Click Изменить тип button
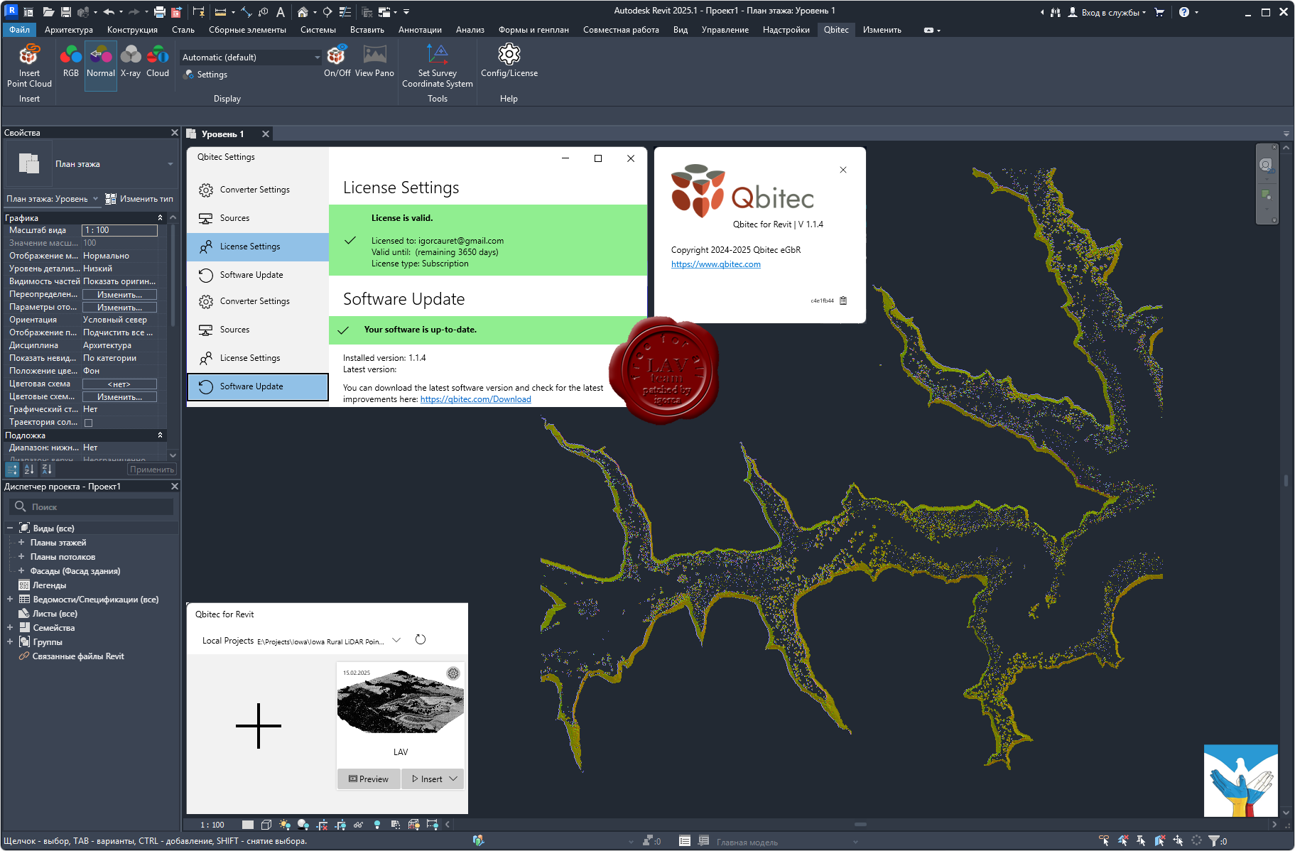Screen dimensions: 1295x851 pos(139,199)
